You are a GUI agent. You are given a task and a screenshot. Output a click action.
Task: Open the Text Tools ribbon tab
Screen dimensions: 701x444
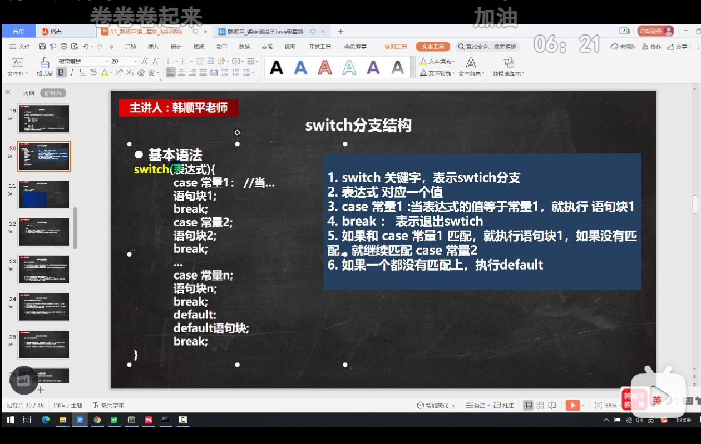pyautogui.click(x=433, y=47)
